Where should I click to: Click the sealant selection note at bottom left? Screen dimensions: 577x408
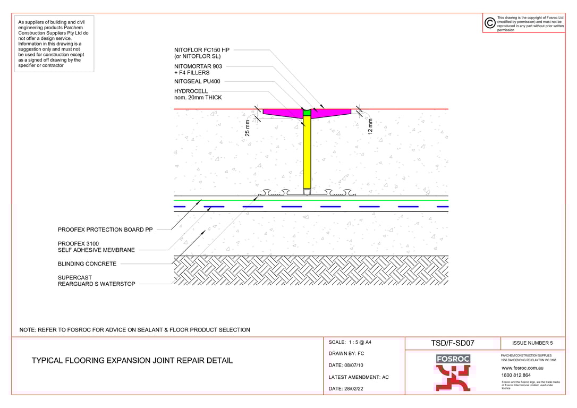[x=134, y=329]
